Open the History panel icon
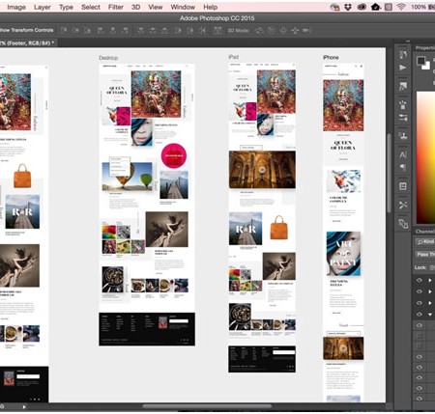The image size is (435, 414). coord(403,55)
